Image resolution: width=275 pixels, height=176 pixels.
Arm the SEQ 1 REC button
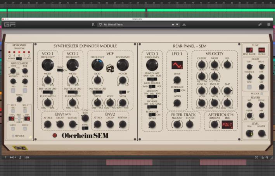13,111
